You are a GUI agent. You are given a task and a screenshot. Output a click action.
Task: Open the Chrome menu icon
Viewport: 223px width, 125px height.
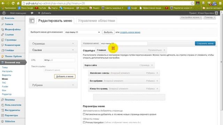(220, 3)
